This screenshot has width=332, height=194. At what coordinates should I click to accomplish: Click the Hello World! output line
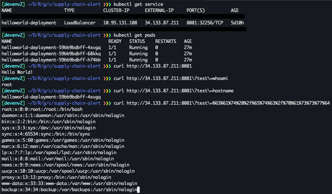(17, 72)
